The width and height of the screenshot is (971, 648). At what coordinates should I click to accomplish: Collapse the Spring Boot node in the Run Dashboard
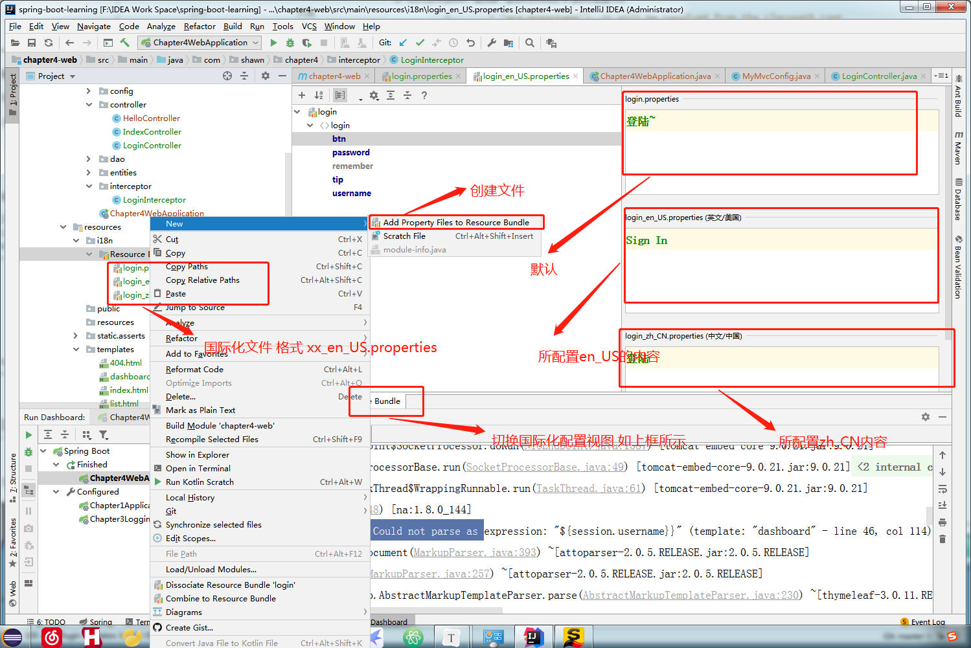coord(43,451)
